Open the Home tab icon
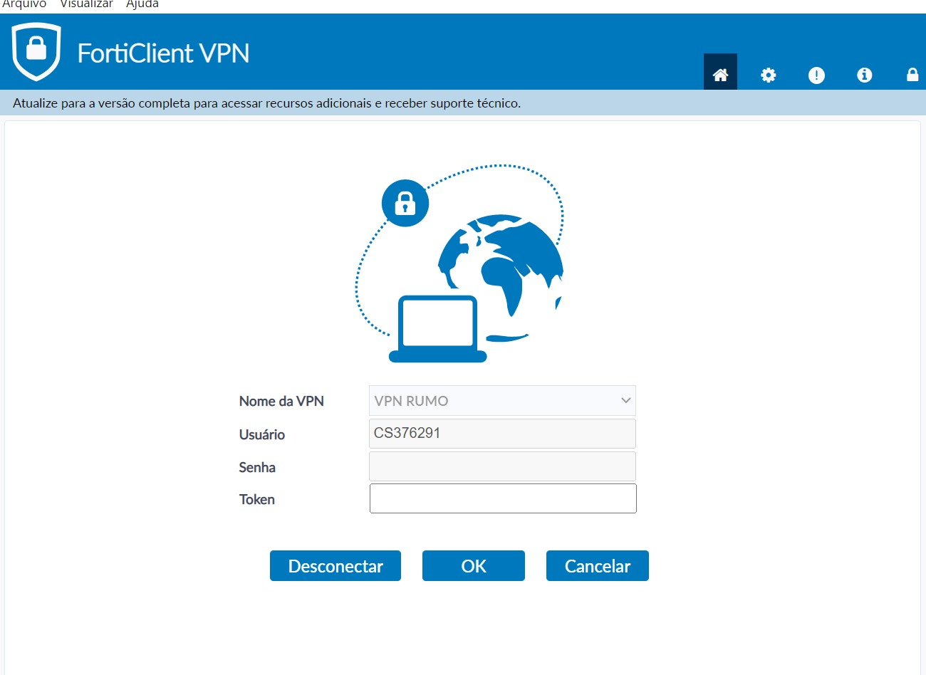 click(x=720, y=72)
